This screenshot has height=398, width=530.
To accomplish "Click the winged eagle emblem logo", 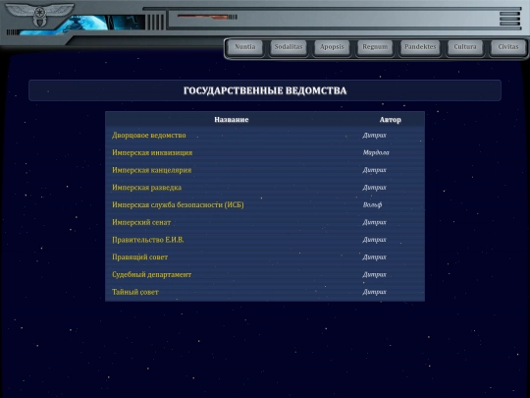I will 39,15.
